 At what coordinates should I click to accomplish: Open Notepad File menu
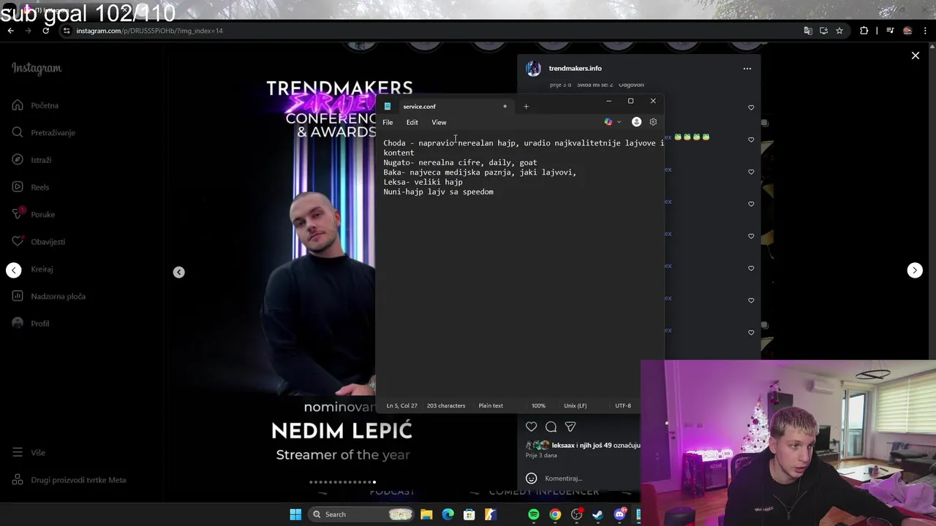point(388,122)
